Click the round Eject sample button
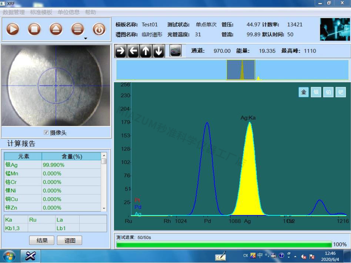Image resolution: width=351 pixels, height=263 pixels. (56, 29)
